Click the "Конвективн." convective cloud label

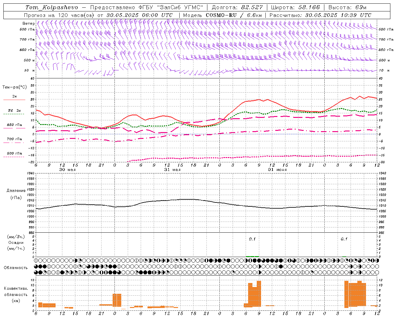point(16,289)
